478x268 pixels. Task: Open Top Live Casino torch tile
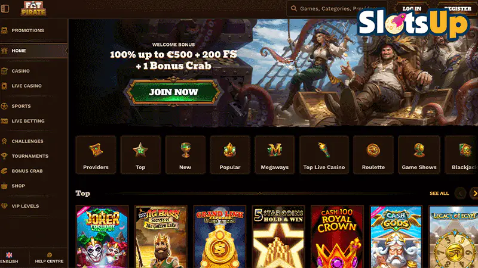pyautogui.click(x=324, y=155)
